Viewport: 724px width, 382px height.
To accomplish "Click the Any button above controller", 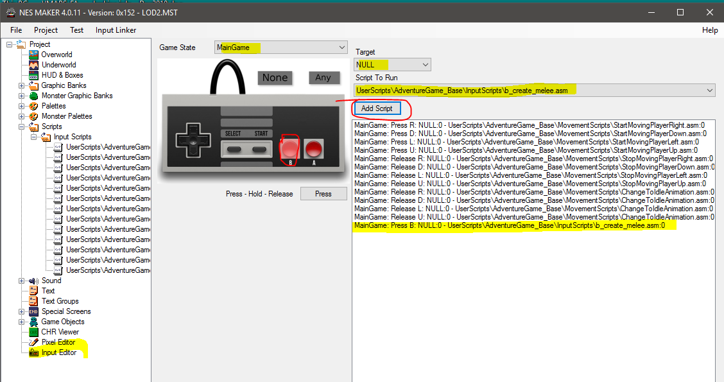I will (323, 78).
